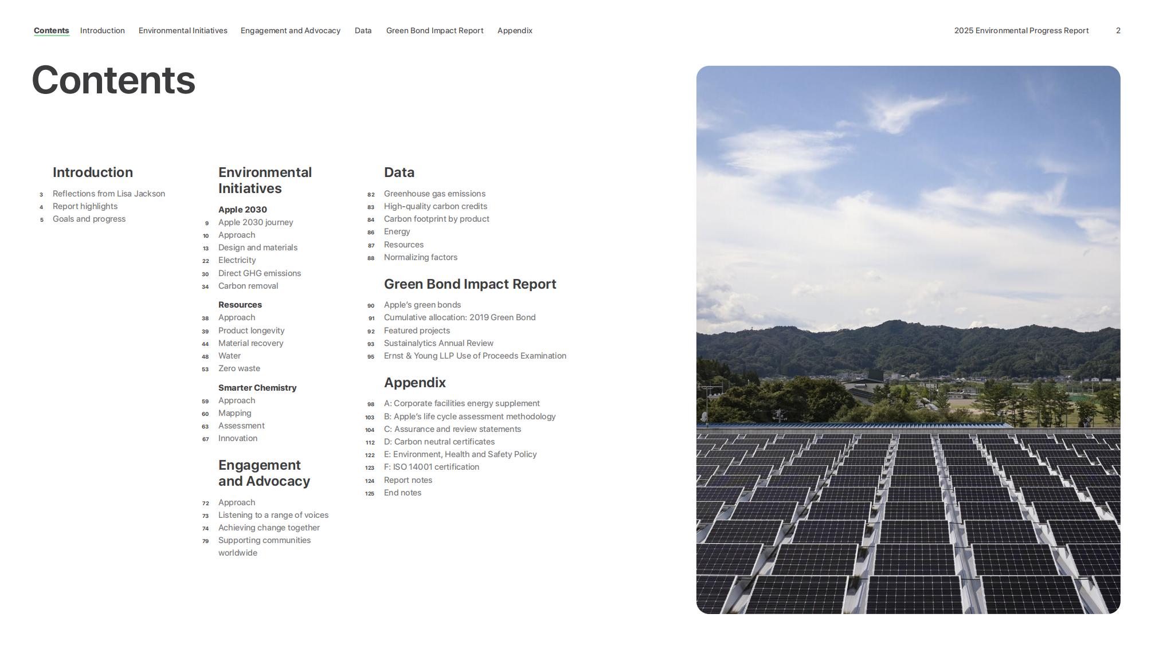Screen dimensions: 1155x649
Task: Go to 'Cumulative allocation: 2019 Green Bond'
Action: pos(460,317)
